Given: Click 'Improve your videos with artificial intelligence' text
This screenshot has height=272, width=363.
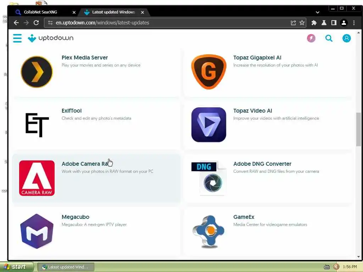Looking at the screenshot, I should (276, 118).
